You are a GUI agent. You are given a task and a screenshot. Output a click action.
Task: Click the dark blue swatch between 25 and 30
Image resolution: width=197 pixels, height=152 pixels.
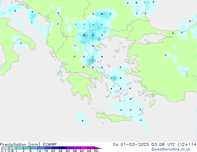(63, 148)
